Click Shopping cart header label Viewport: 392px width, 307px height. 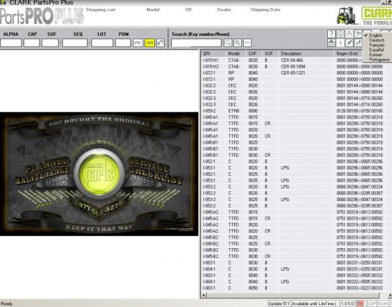[101, 10]
